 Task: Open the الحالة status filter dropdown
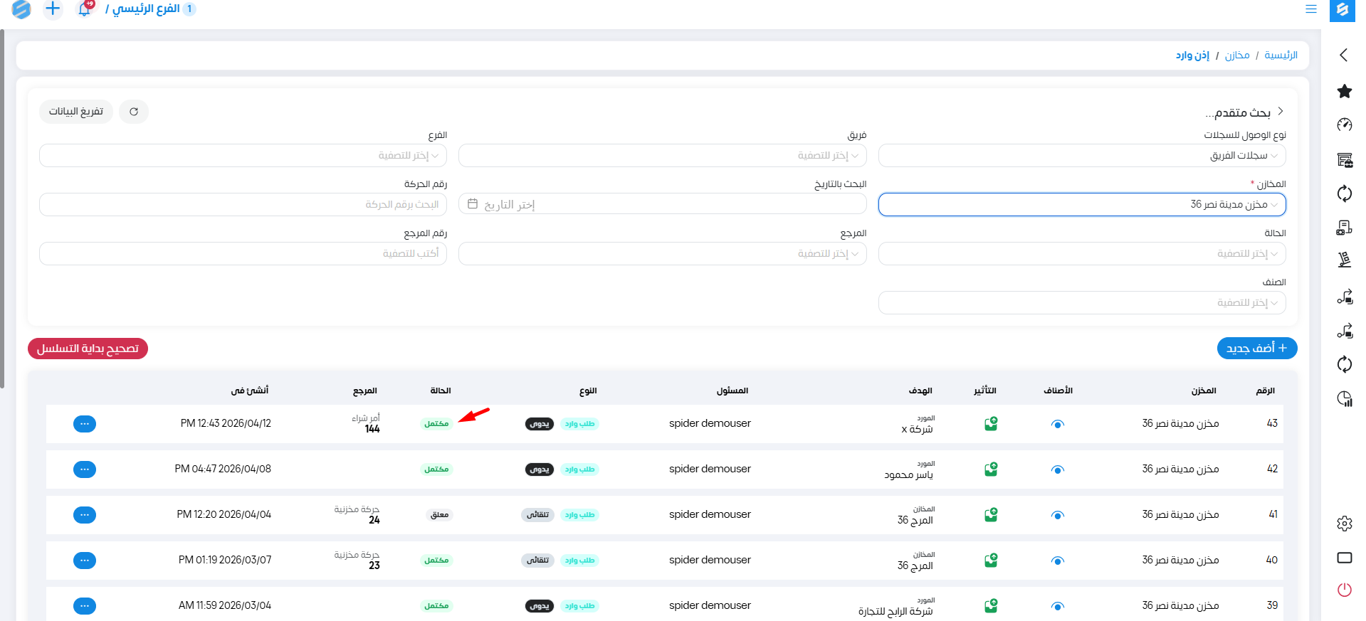(1081, 254)
